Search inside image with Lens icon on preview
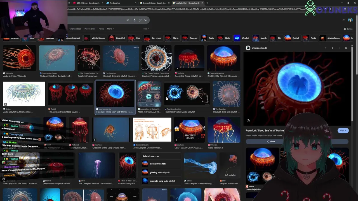The height and width of the screenshot is (201, 358). pyautogui.click(x=248, y=121)
